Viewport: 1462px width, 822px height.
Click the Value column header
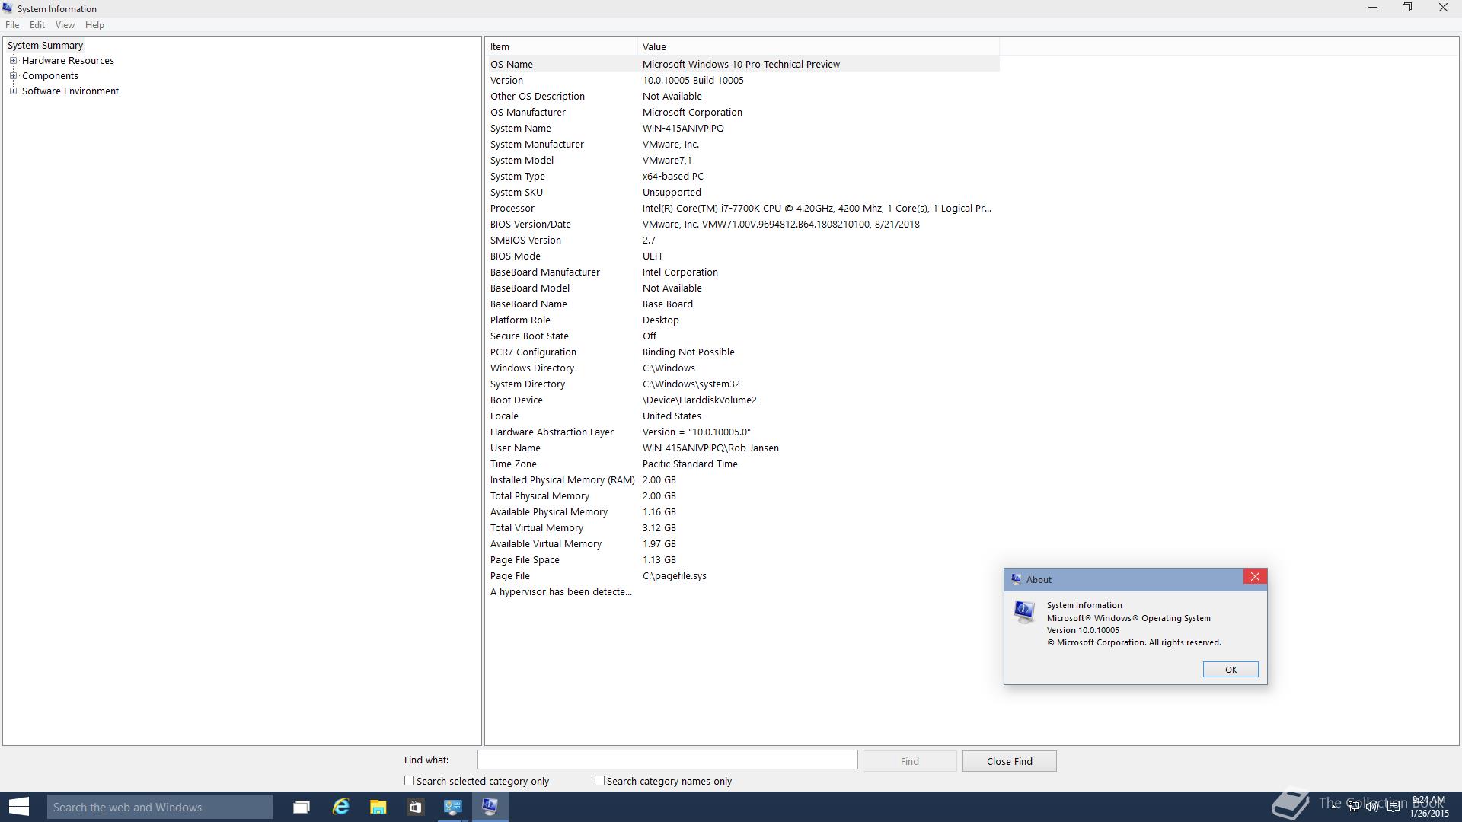tap(819, 46)
